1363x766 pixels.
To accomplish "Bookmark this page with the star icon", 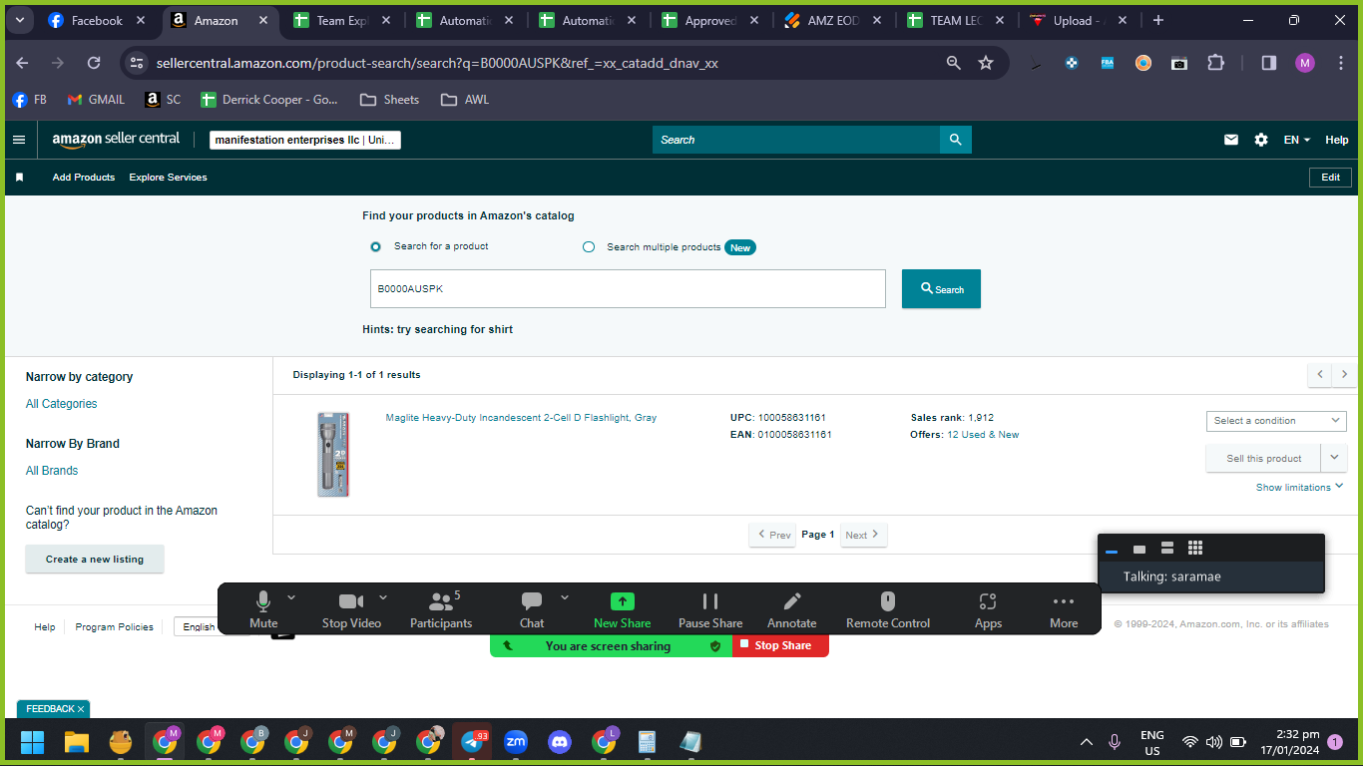I will 986,63.
